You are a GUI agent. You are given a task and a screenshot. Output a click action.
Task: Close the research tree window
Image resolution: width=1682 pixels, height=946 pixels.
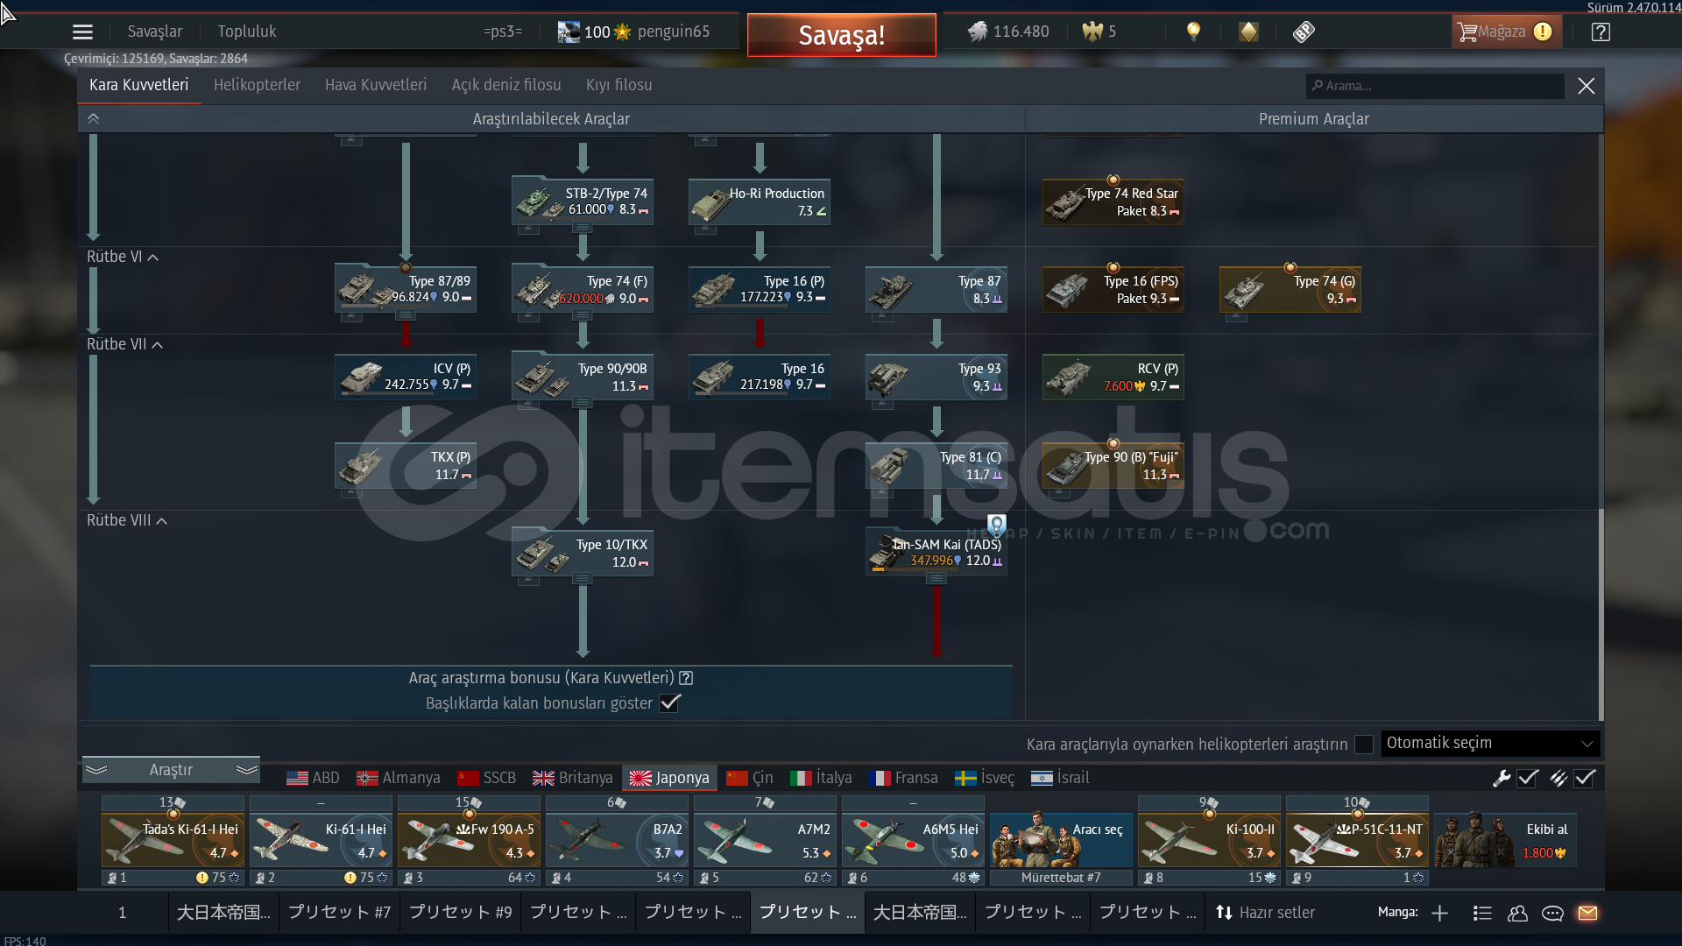tap(1587, 86)
